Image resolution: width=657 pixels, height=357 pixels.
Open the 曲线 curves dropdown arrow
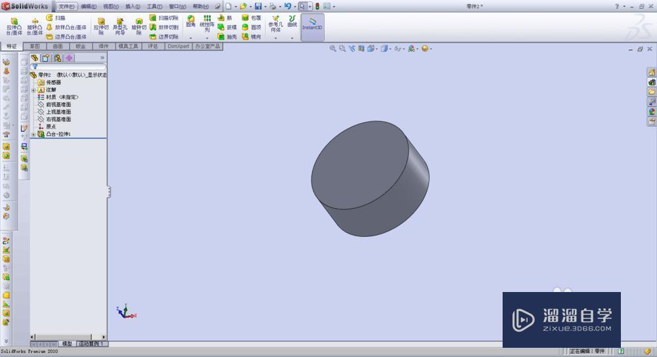point(292,38)
